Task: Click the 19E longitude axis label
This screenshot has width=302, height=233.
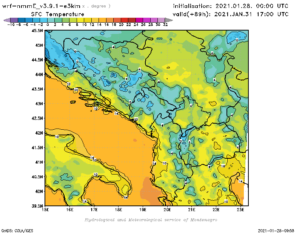Action: point(143,210)
